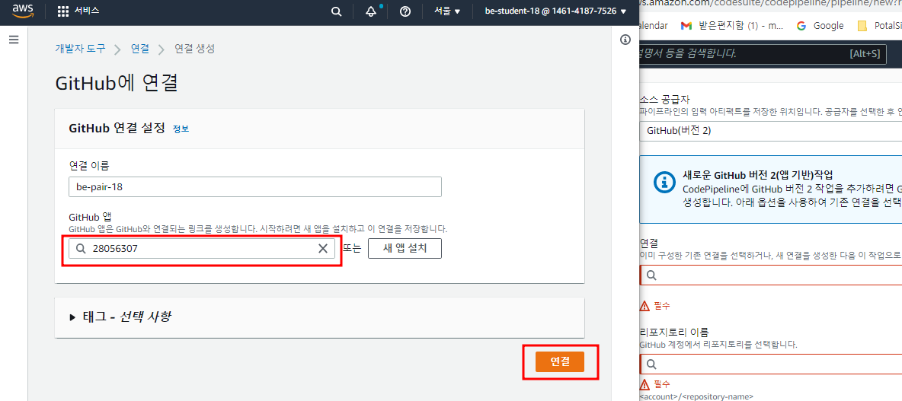Click the Google bookmark in back window

click(x=820, y=25)
